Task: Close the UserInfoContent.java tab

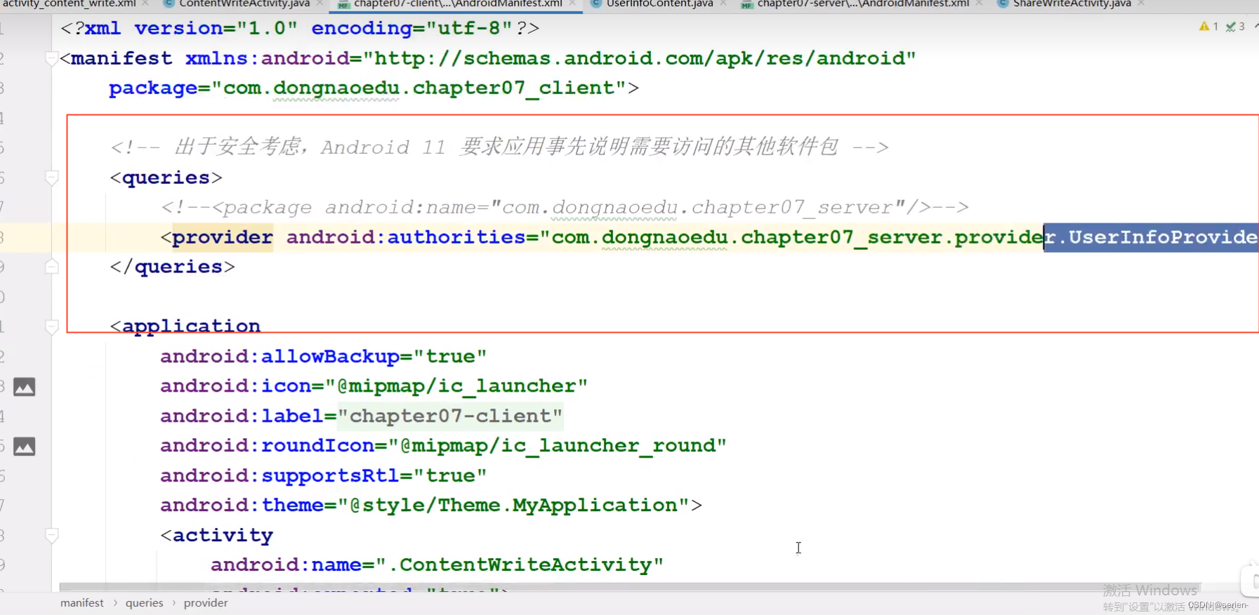Action: pyautogui.click(x=723, y=4)
